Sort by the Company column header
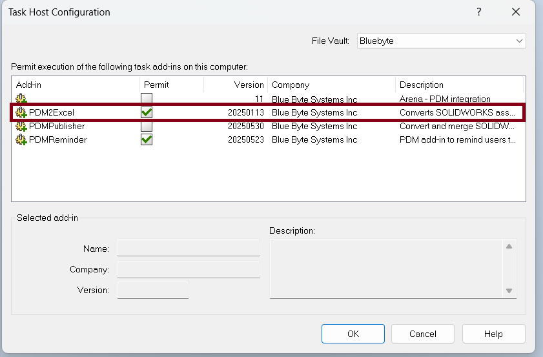This screenshot has height=357, width=543. click(x=331, y=85)
